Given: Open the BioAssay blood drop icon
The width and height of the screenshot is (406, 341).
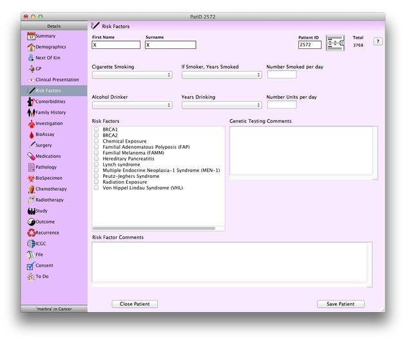Looking at the screenshot, I should click(32, 134).
